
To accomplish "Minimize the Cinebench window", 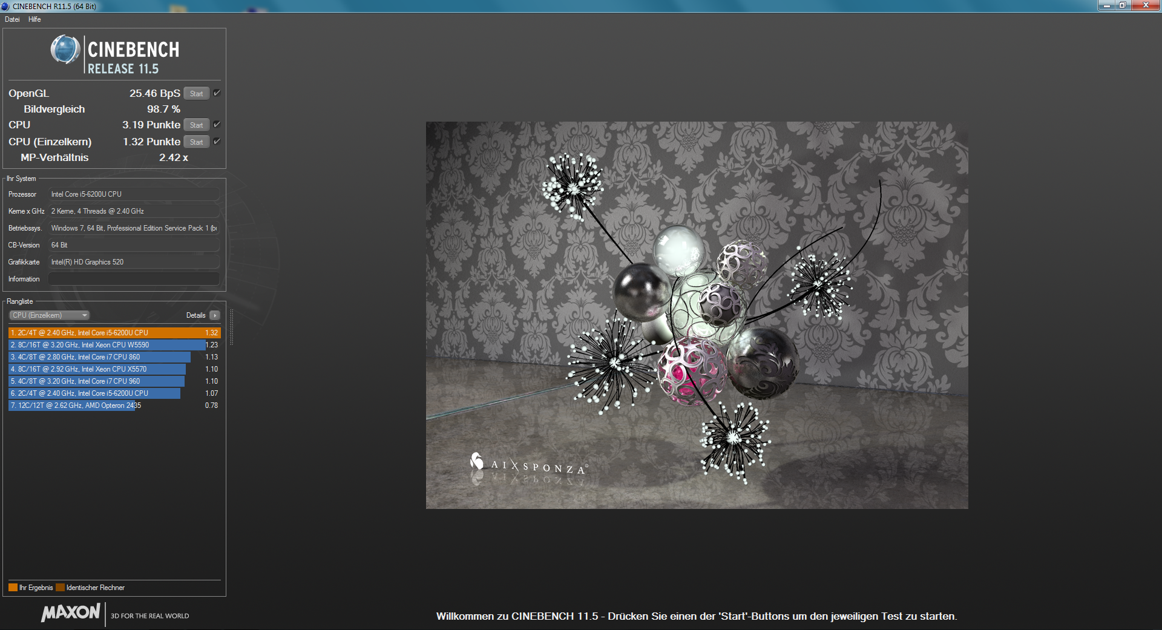I will tap(1106, 5).
